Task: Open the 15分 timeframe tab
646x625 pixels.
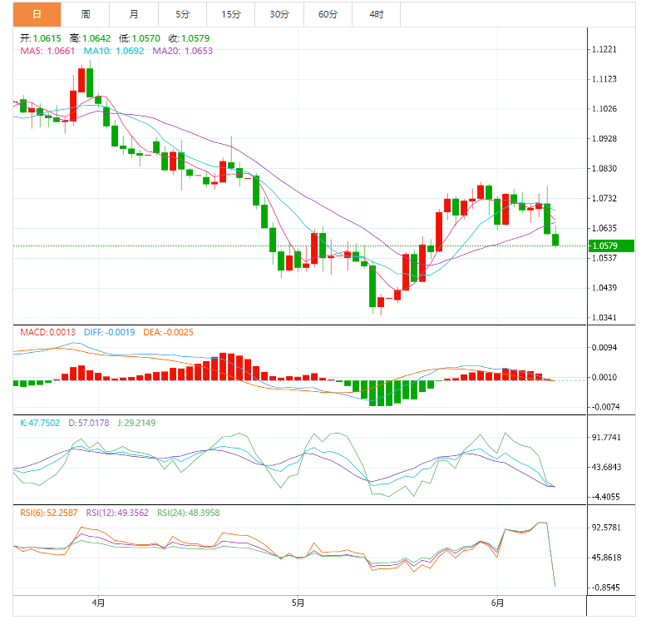Action: pyautogui.click(x=231, y=14)
